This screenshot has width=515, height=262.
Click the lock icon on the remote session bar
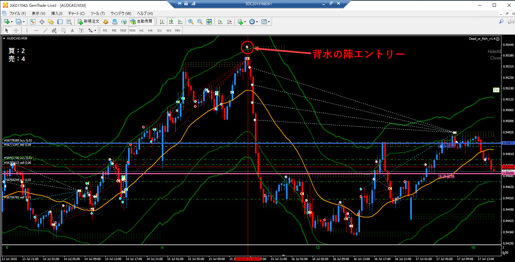186,4
